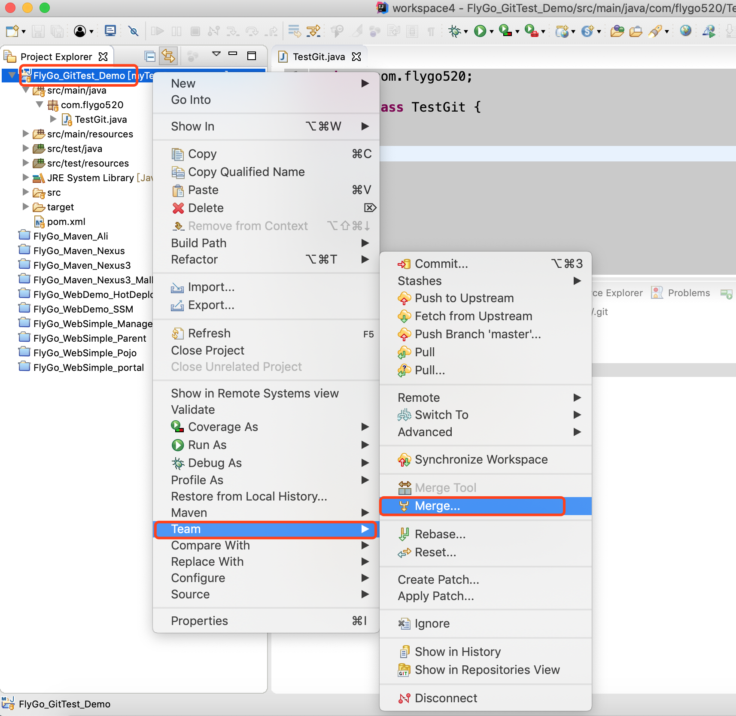The image size is (736, 716).
Task: Click the Search flashlight toolbar icon
Action: click(x=655, y=31)
